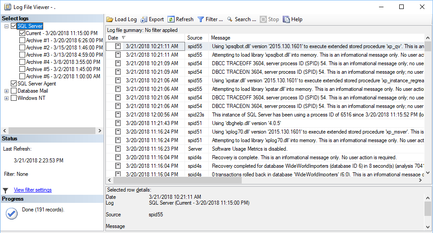Expand the Windows NT node

6,98
